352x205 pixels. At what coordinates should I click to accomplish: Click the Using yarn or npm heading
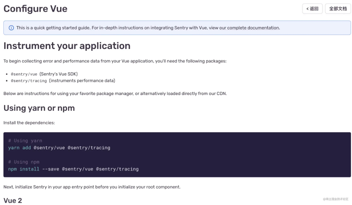point(39,108)
